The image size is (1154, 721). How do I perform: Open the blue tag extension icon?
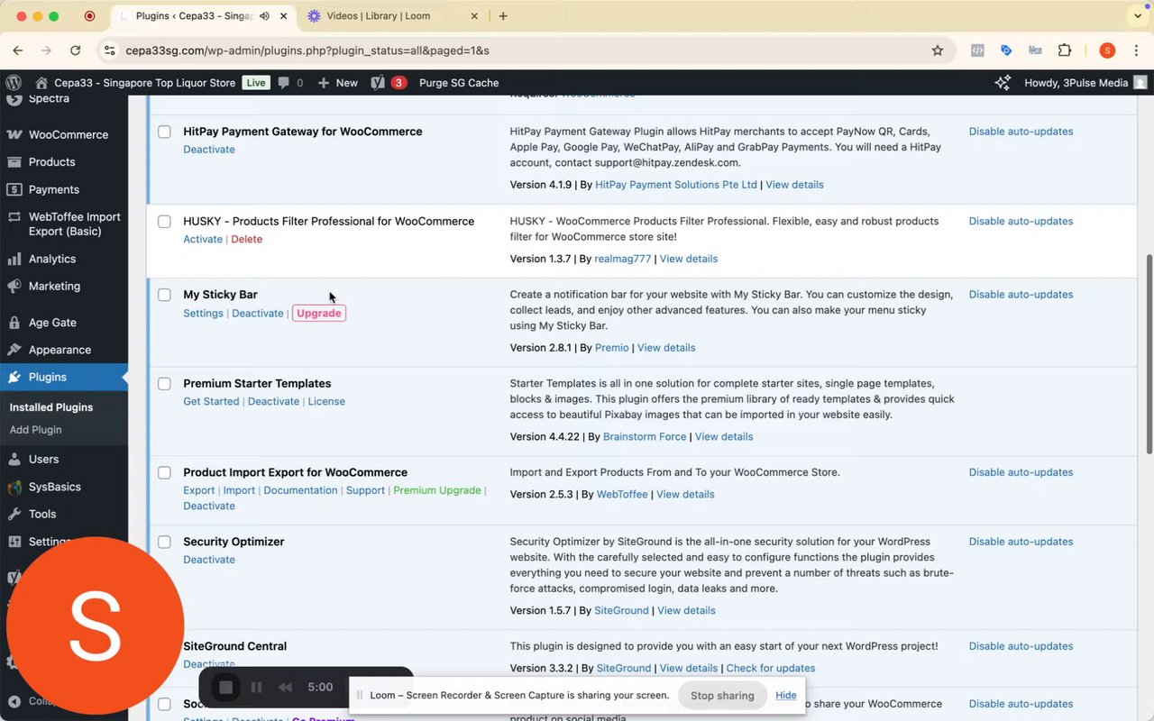pos(1006,50)
